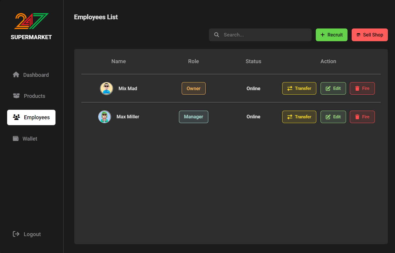Click the green Recruit button
Screen dimensions: 395x253
coord(331,35)
